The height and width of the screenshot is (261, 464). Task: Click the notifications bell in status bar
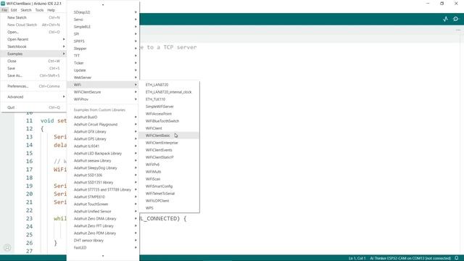coord(457,258)
